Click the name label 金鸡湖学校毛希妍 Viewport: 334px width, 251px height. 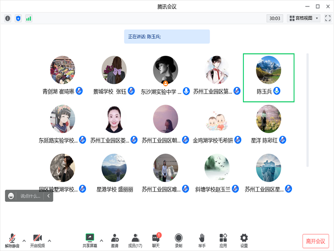click(213, 141)
